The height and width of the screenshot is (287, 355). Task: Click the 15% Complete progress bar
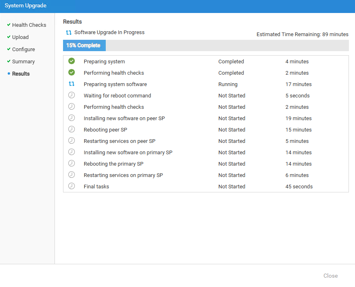pyautogui.click(x=84, y=45)
